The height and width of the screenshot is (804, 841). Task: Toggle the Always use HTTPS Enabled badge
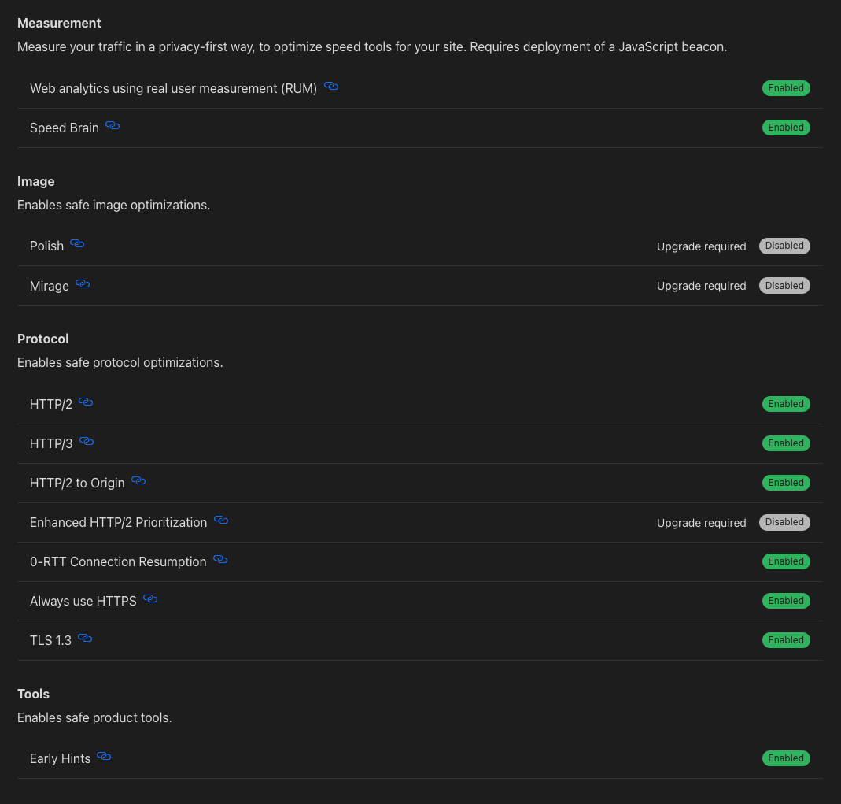click(786, 600)
